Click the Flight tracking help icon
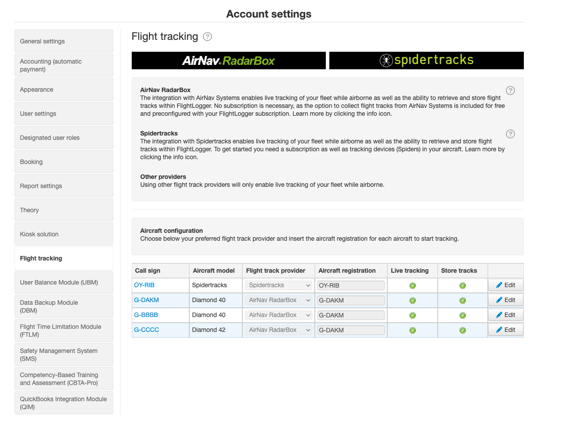The width and height of the screenshot is (566, 431). coord(207,37)
